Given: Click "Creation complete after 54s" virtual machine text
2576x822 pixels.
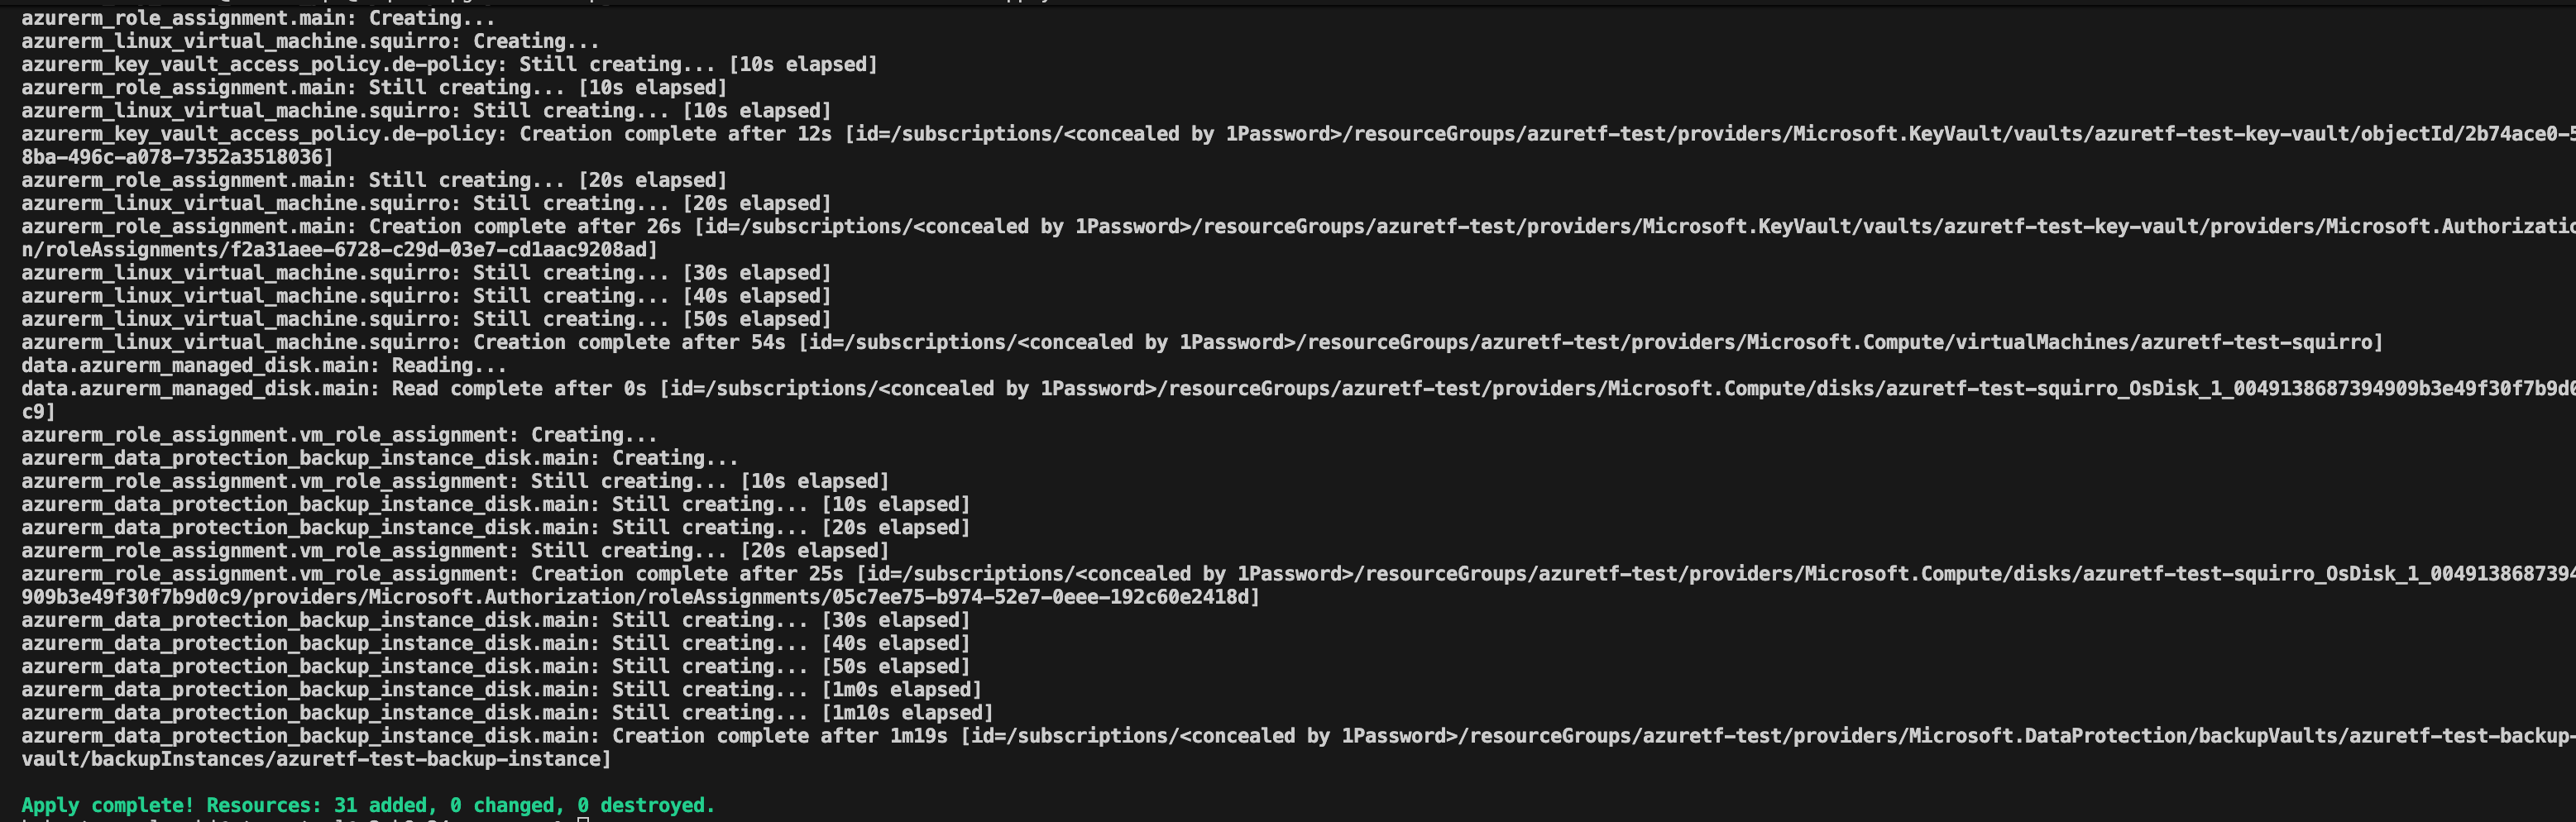Looking at the screenshot, I should (x=629, y=342).
